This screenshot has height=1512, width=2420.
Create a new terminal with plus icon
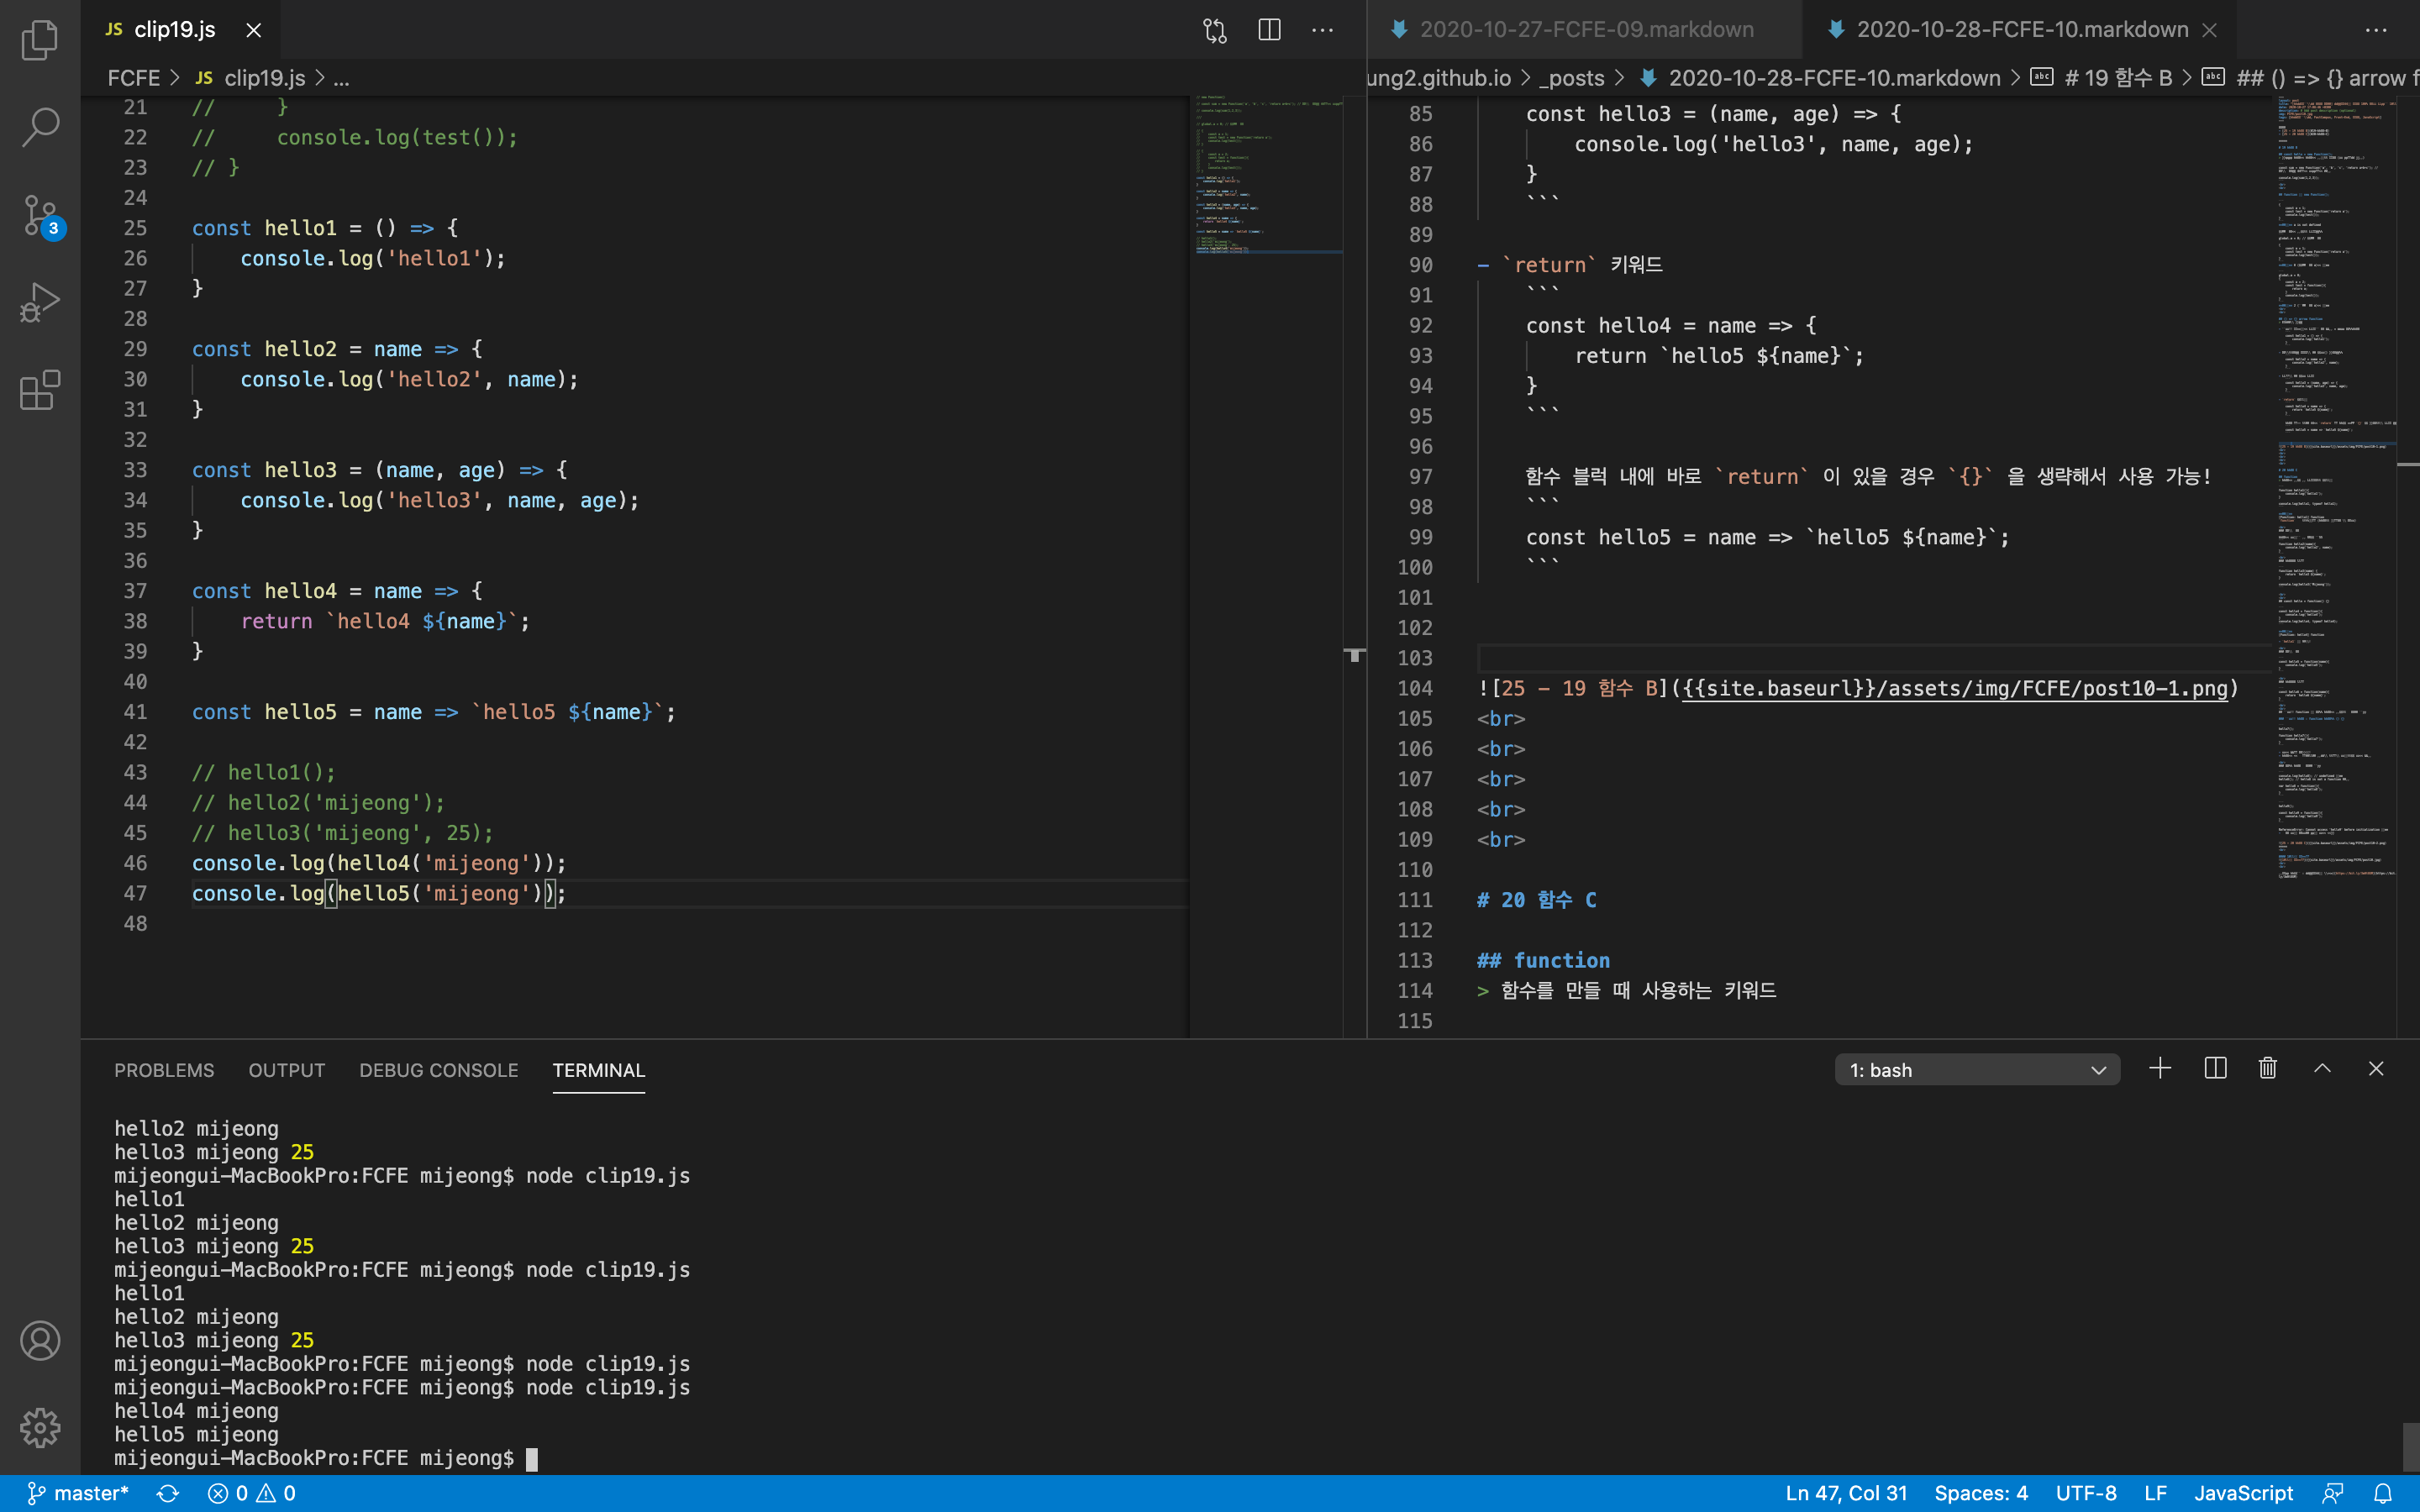(x=2160, y=1069)
